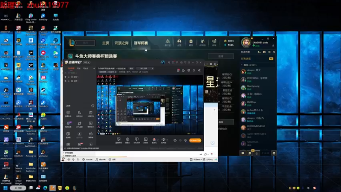Click the plus-square icon in toolbox second row

(91, 124)
